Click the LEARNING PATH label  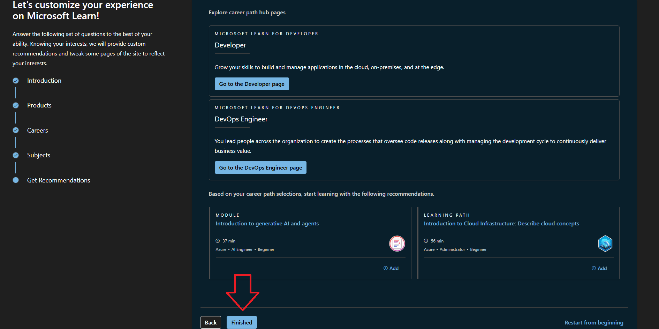(x=447, y=215)
